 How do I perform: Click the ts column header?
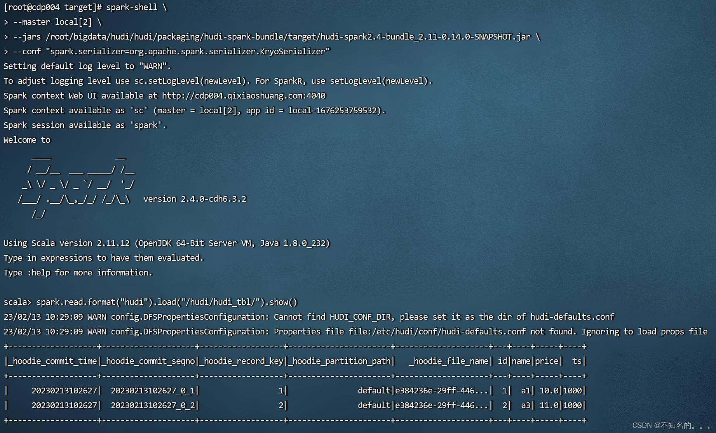(577, 361)
